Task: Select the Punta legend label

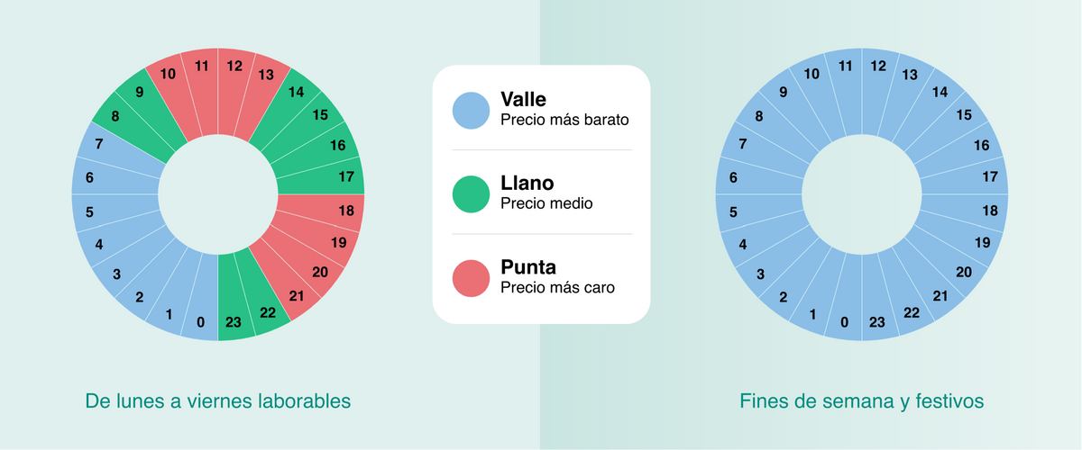Action: point(527,268)
